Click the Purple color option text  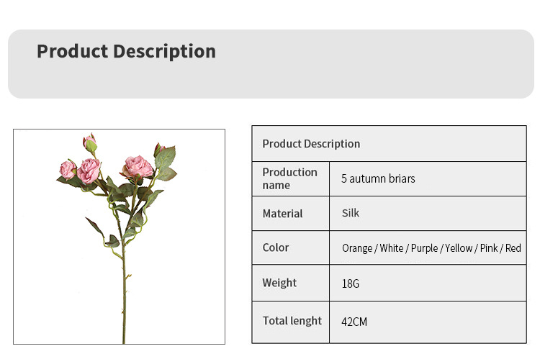[424, 248]
